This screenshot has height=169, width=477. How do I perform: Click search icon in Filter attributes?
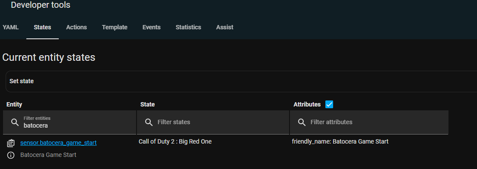tap(302, 122)
